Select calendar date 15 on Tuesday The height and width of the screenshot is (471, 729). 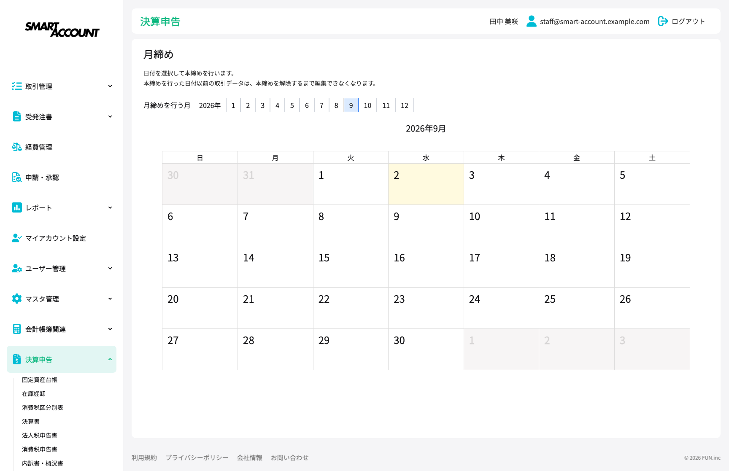pos(351,267)
